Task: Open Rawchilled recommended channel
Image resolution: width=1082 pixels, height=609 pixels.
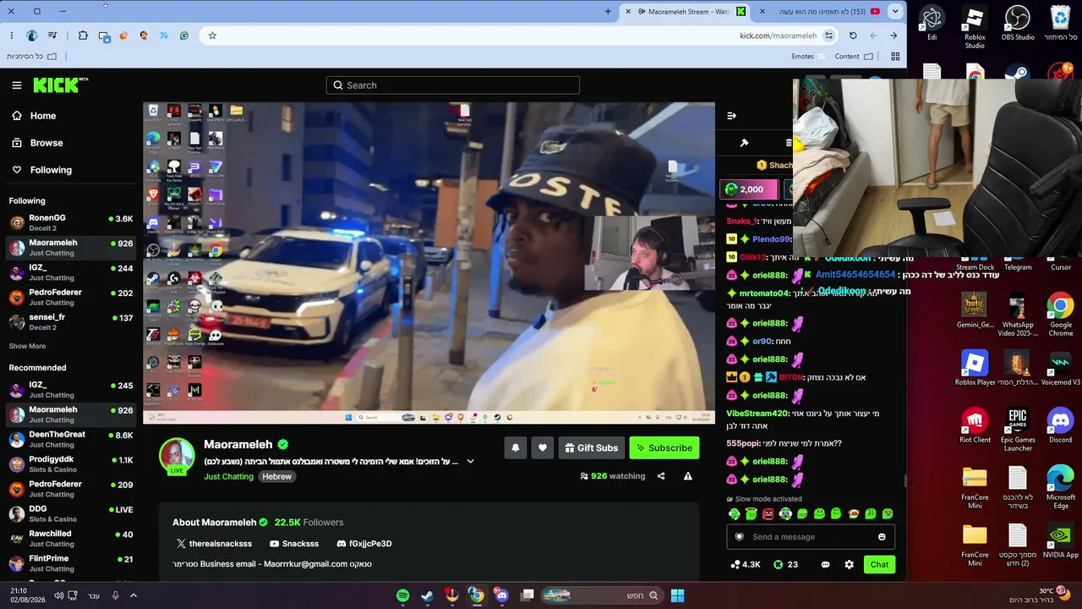Action: [x=71, y=538]
